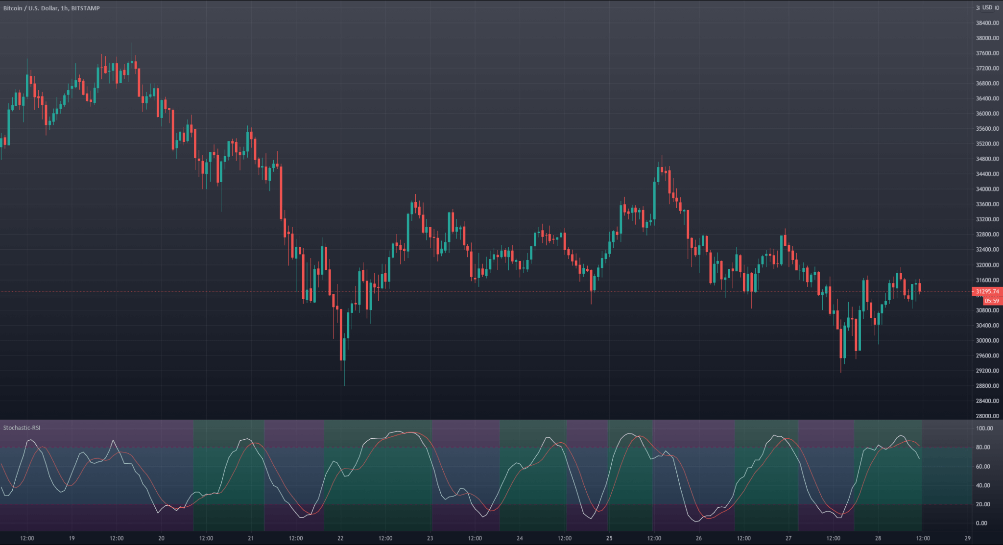Click the red 31295.74 current price tag
This screenshot has width=1003, height=545.
click(987, 291)
